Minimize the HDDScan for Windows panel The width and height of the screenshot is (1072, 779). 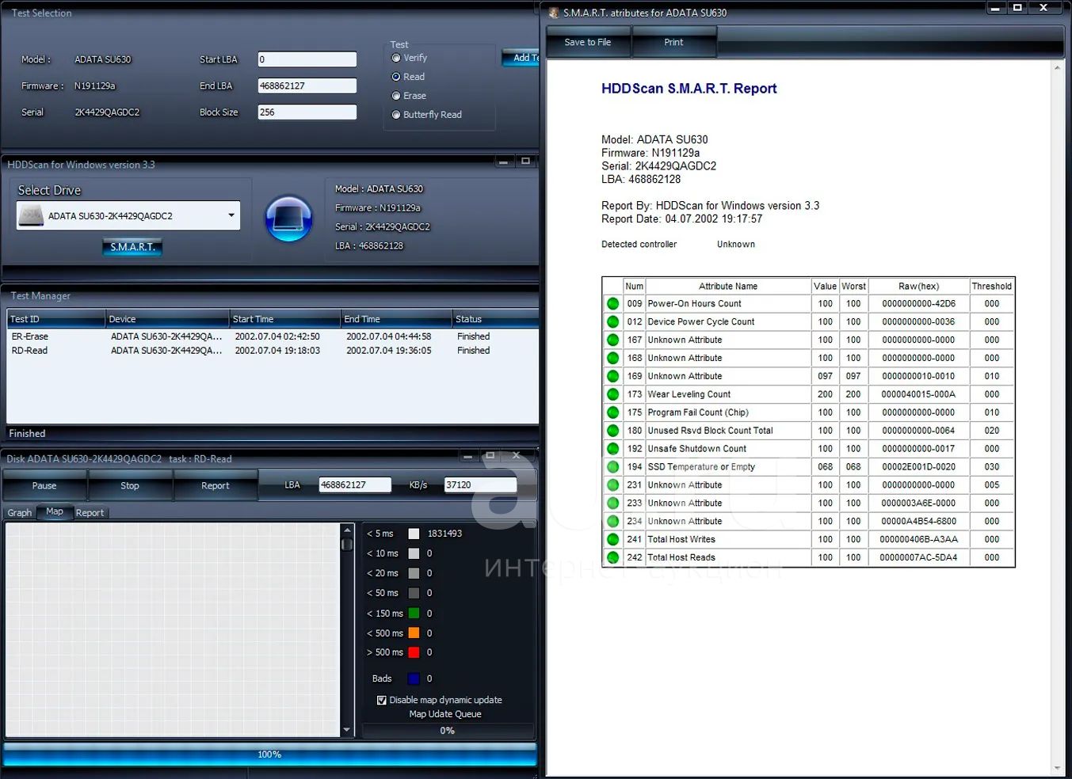pos(503,161)
